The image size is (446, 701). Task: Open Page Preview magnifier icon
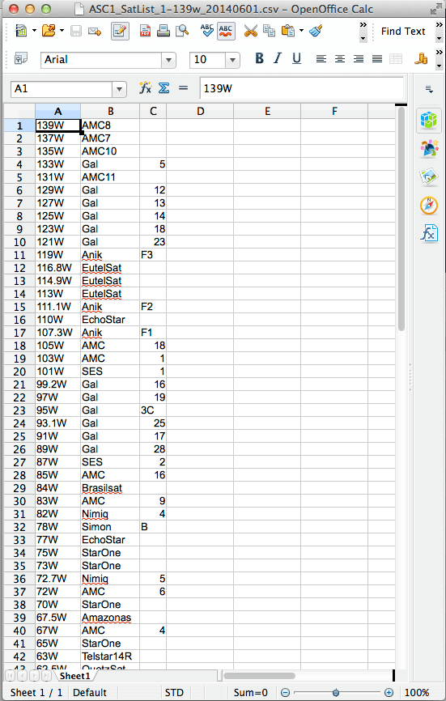tap(182, 32)
